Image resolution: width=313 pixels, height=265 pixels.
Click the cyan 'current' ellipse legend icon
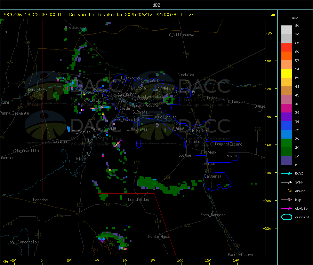(x=287, y=217)
